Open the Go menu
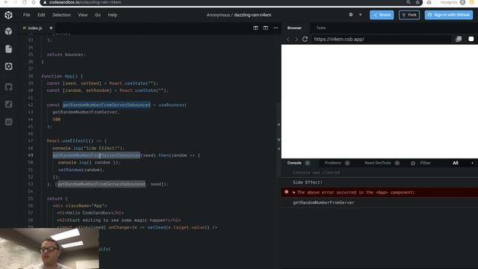 [98, 15]
